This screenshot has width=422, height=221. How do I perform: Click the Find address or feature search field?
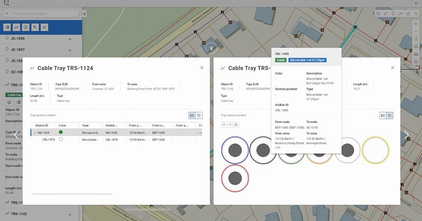click(x=44, y=13)
